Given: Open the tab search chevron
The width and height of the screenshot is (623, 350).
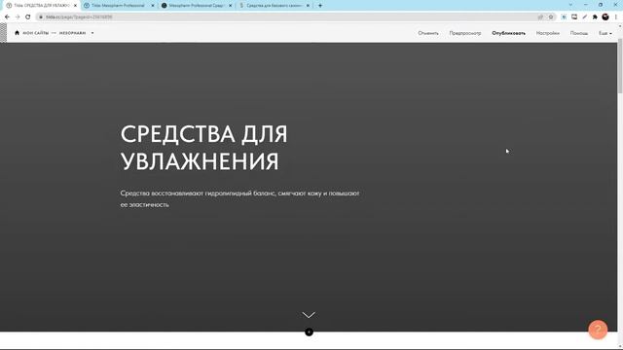Looking at the screenshot, I should 571,5.
